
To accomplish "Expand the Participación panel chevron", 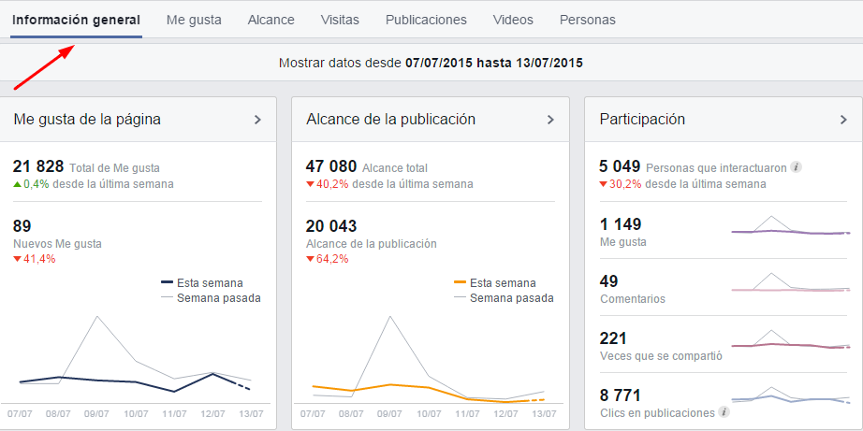I will pos(843,120).
